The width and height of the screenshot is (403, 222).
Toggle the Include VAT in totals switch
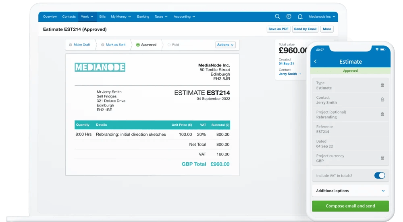point(379,175)
